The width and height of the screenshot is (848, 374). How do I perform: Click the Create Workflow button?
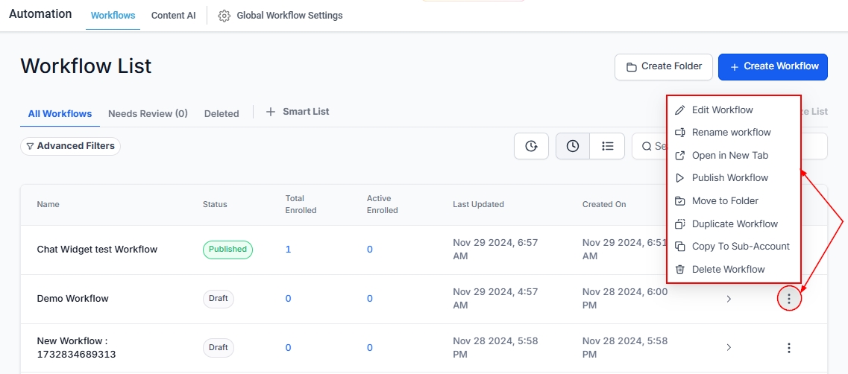click(x=773, y=66)
